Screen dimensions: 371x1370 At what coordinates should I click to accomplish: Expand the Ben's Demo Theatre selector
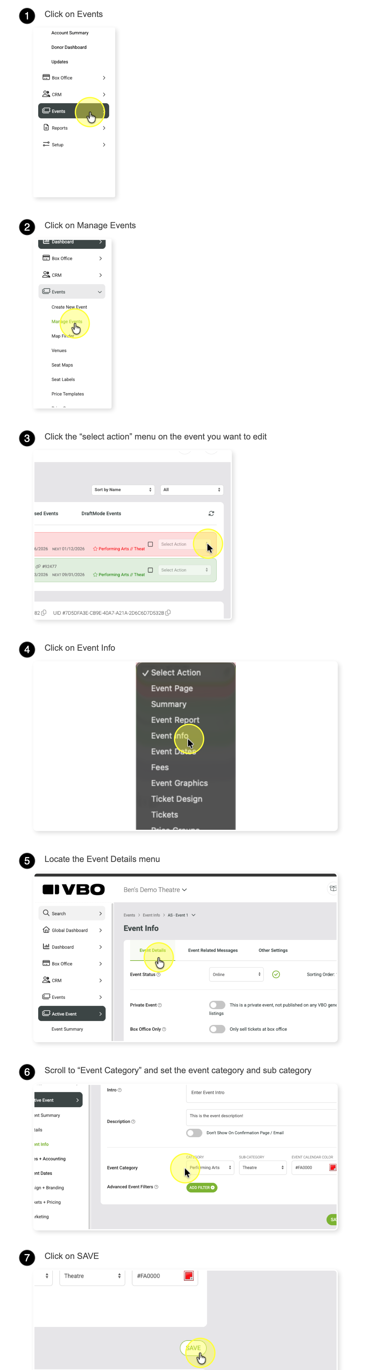[155, 889]
